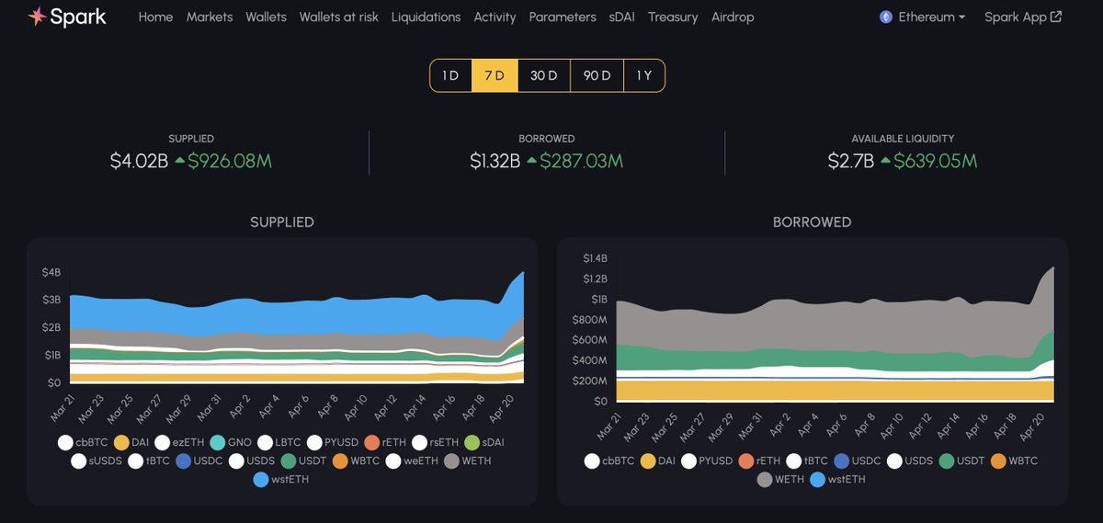Toggle rETH series in Borrowed legend

point(760,460)
